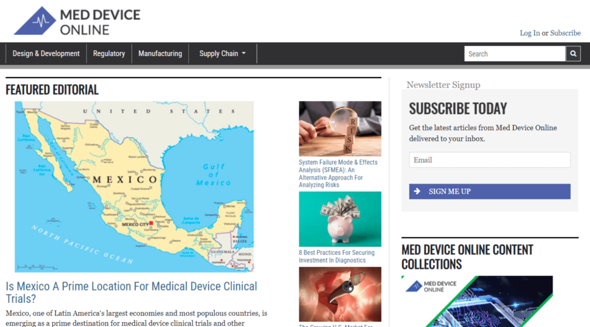590x327 pixels.
Task: Open the Regulatory menu item
Action: [x=109, y=53]
